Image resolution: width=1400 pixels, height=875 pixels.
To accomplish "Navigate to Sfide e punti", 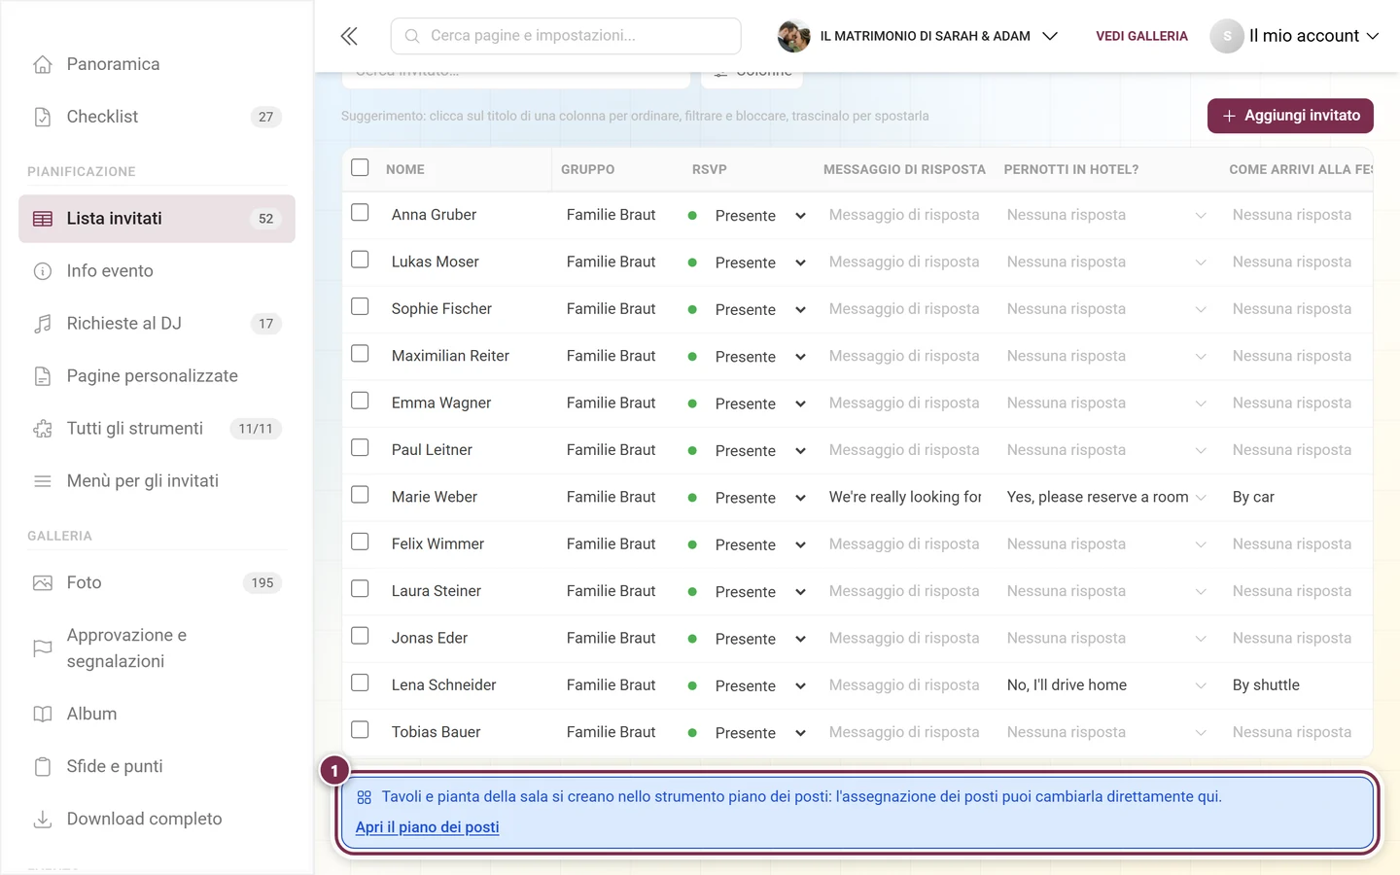I will 157,766.
